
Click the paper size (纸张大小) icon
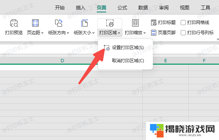tap(84, 23)
